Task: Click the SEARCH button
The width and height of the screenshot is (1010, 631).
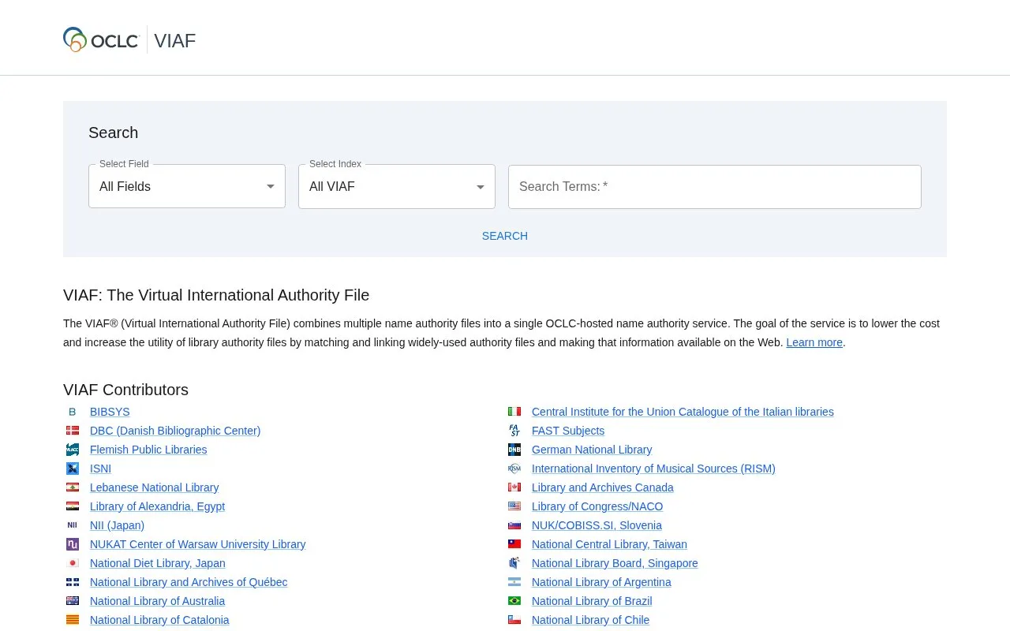Action: (505, 236)
